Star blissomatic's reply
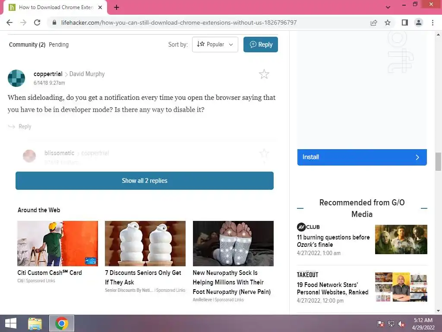The width and height of the screenshot is (442, 332). point(264,153)
